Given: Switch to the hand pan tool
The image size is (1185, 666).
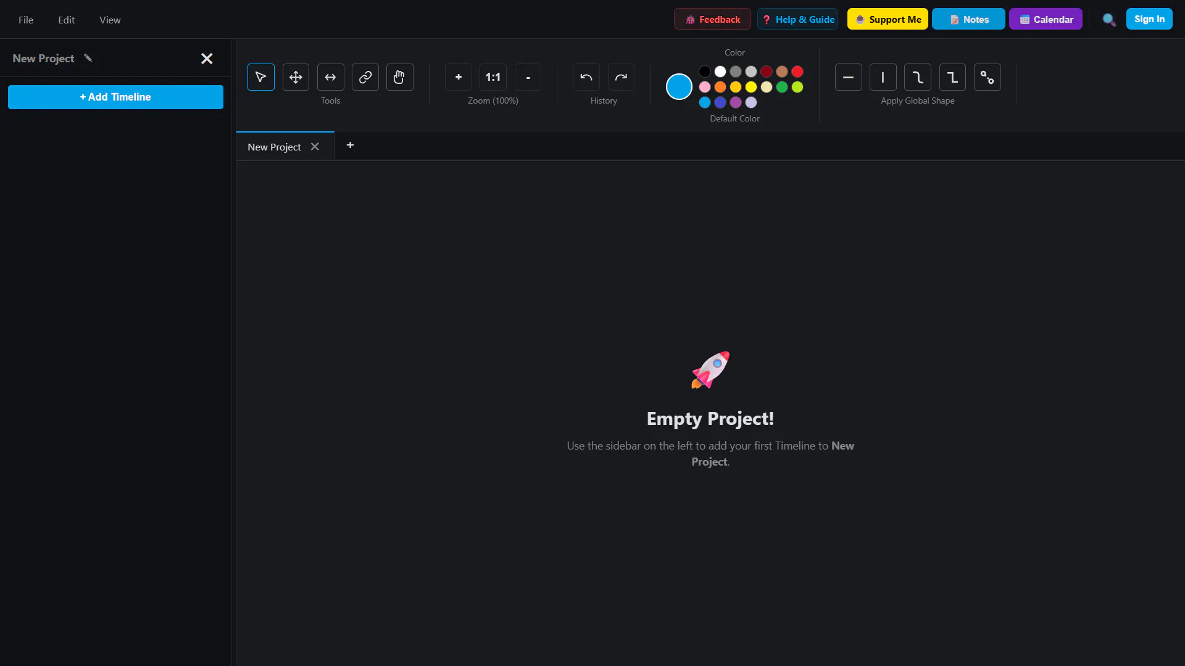Looking at the screenshot, I should click(x=400, y=77).
